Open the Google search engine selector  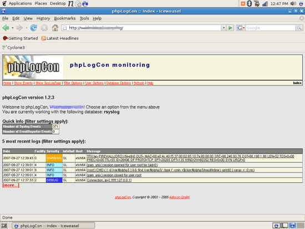point(241,28)
